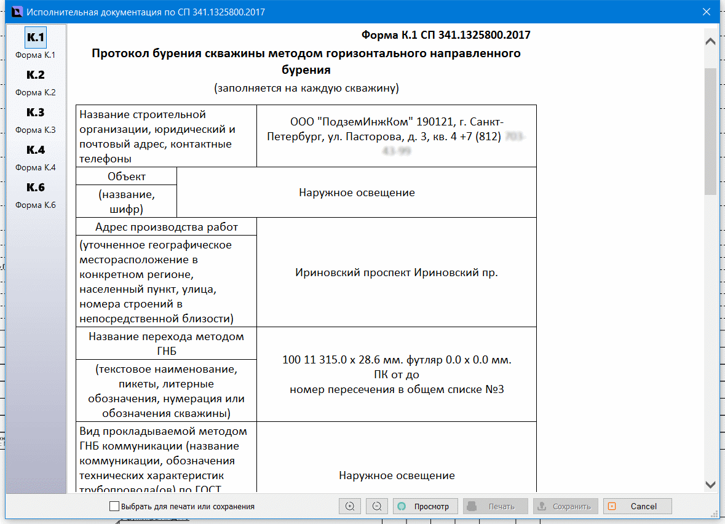The width and height of the screenshot is (725, 524).
Task: Select the 'Форма К.2' label in sidebar
Action: 36,92
